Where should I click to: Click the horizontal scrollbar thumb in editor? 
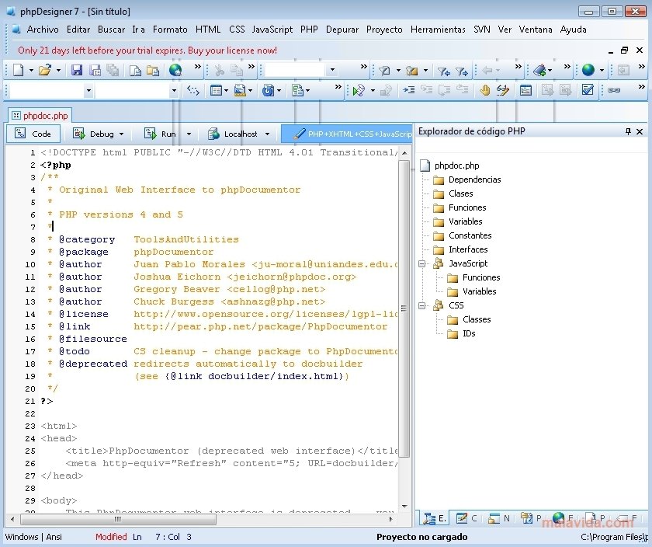118,519
